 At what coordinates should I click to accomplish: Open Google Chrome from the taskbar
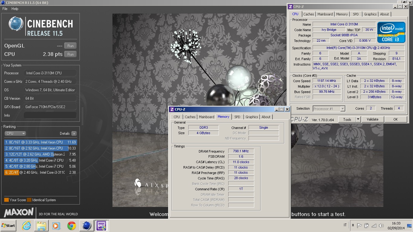pyautogui.click(x=72, y=226)
